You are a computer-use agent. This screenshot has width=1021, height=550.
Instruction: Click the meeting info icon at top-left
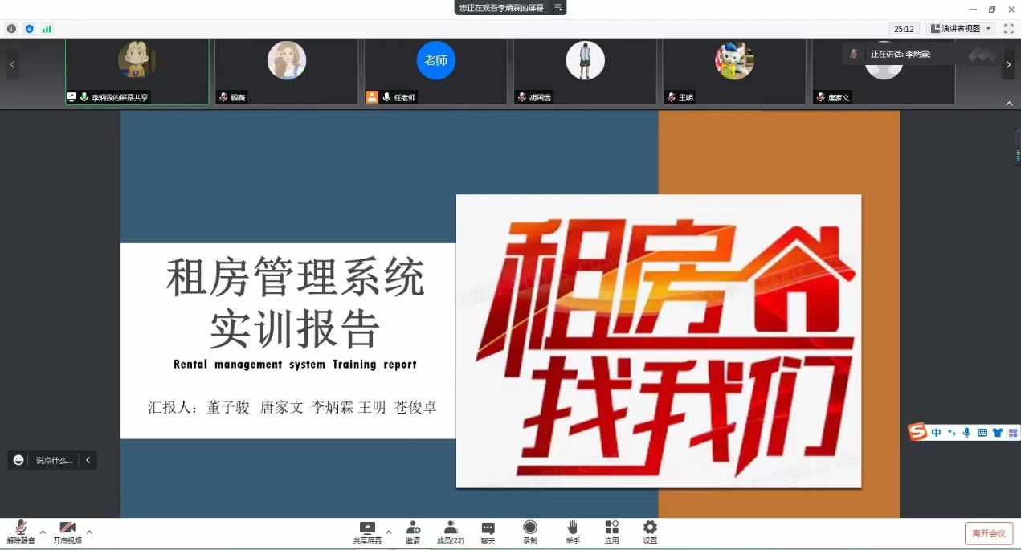point(11,29)
